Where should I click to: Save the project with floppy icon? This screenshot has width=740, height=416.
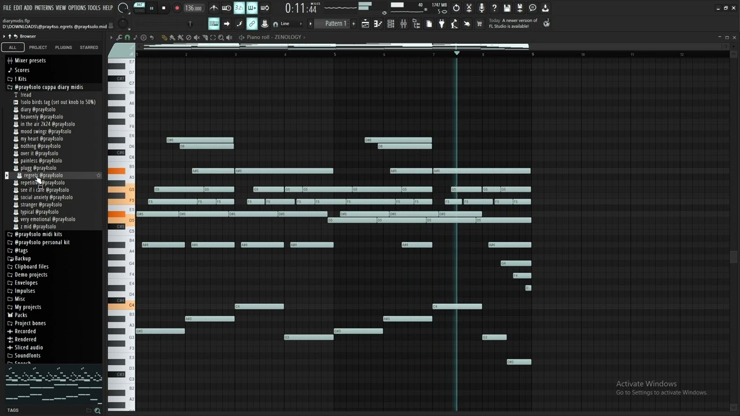coord(506,8)
